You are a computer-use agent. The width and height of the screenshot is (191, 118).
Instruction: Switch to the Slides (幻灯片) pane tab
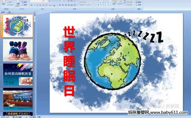pos(3,12)
